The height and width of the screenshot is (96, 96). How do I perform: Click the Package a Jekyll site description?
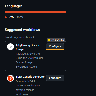(29, 58)
